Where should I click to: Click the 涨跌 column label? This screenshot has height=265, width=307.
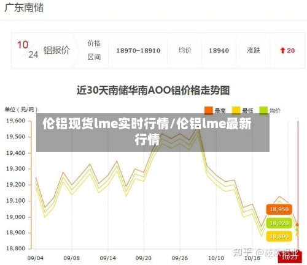tap(253, 50)
